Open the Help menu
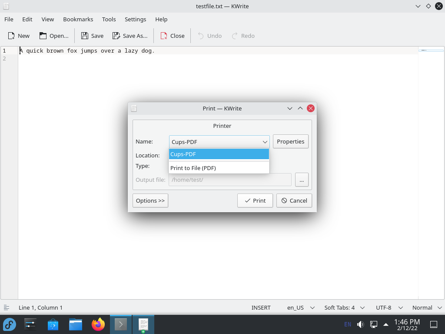 [x=161, y=19]
